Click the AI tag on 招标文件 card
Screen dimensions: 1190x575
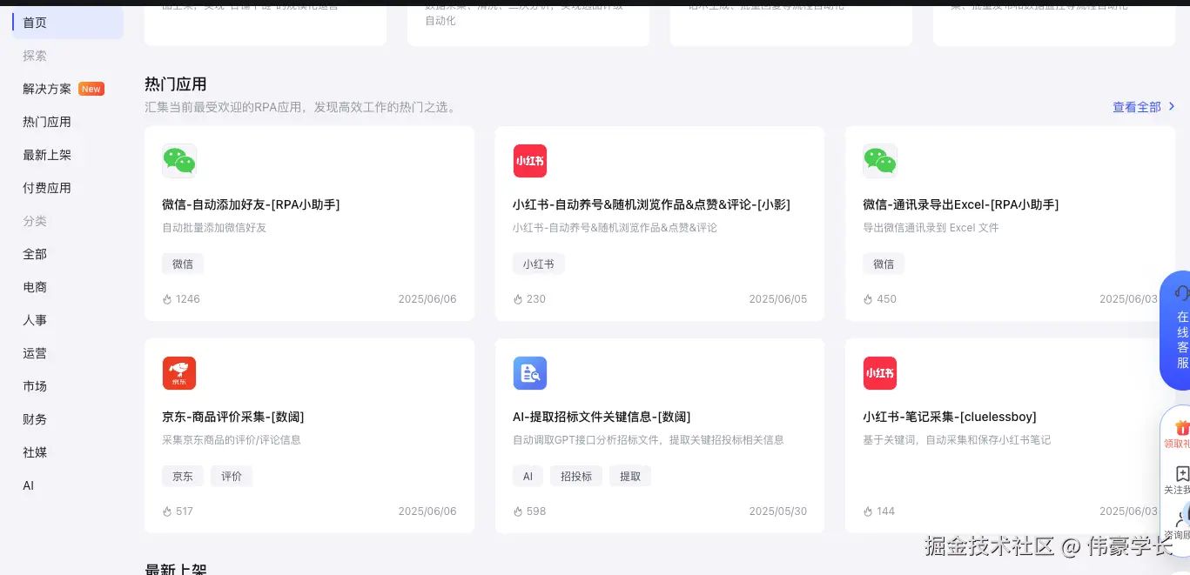click(528, 476)
